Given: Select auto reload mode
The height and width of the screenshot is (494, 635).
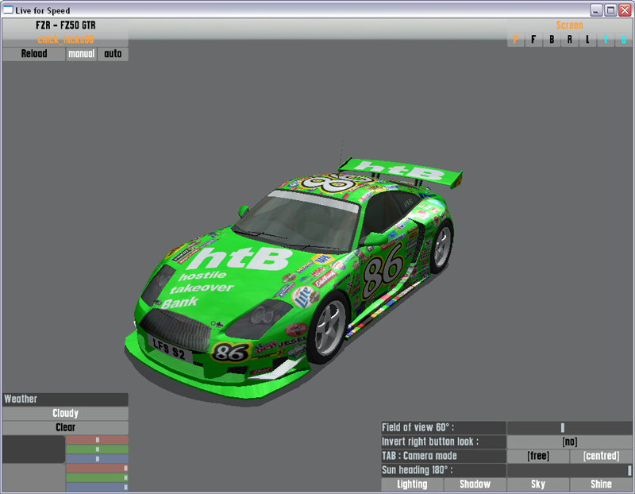Looking at the screenshot, I should [113, 54].
